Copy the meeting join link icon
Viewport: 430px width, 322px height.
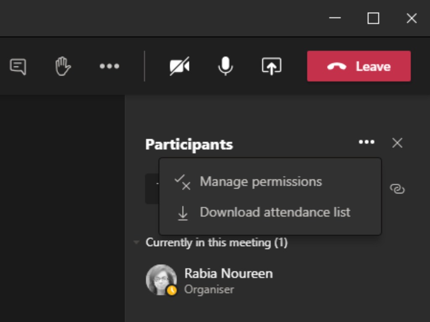[x=397, y=189]
